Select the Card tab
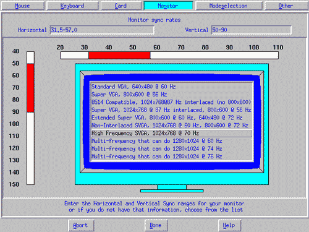The width and height of the screenshot is (309, 232). tap(121, 6)
